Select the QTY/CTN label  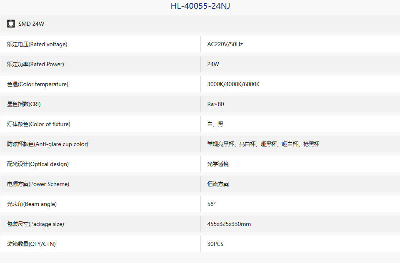coord(31,244)
